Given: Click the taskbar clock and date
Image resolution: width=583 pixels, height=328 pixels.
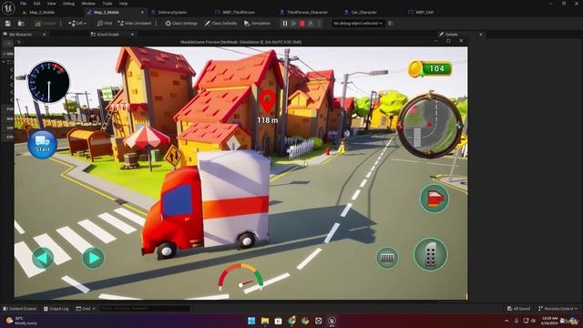Looking at the screenshot, I should [549, 321].
